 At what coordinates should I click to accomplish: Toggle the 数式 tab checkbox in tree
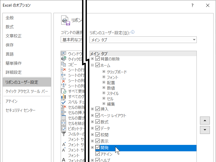click(x=98, y=122)
